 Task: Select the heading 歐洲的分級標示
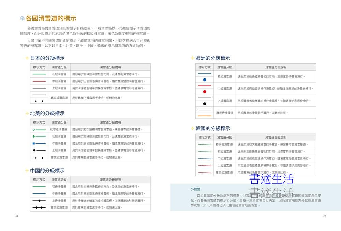click(213, 58)
